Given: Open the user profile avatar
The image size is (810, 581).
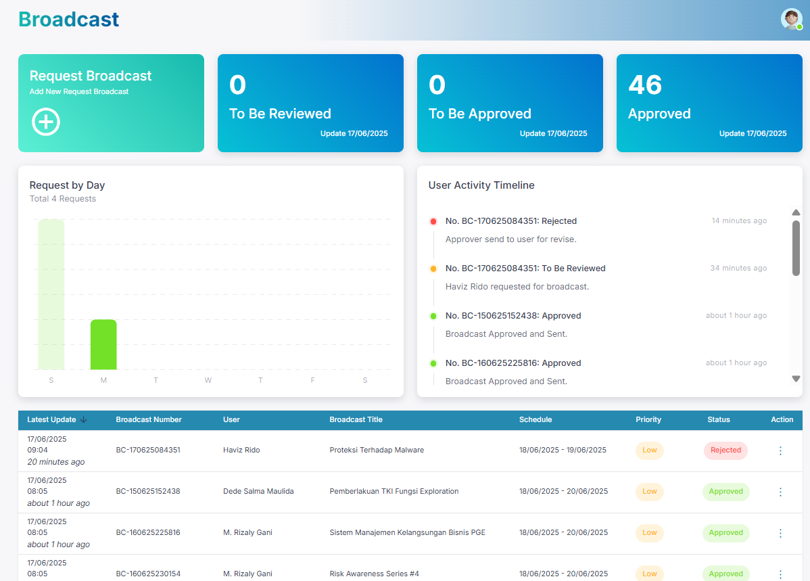Looking at the screenshot, I should 790,19.
